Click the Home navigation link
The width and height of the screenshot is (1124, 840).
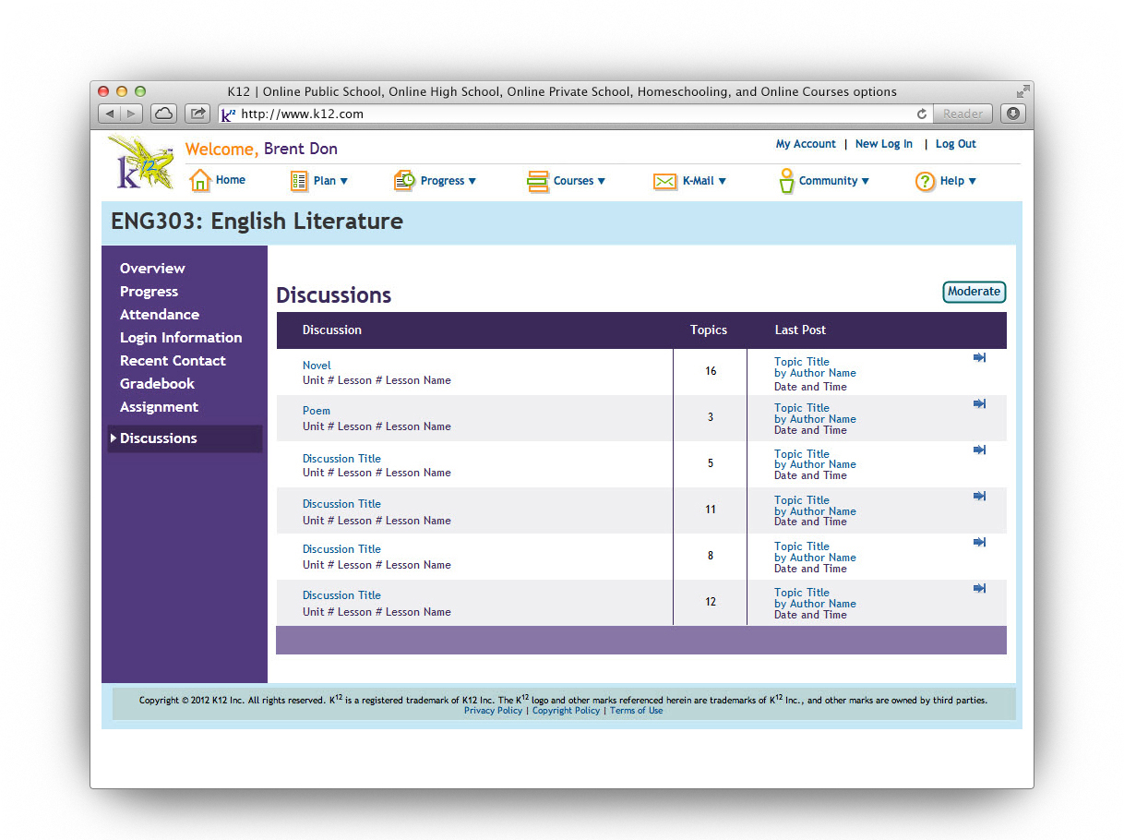pyautogui.click(x=231, y=180)
